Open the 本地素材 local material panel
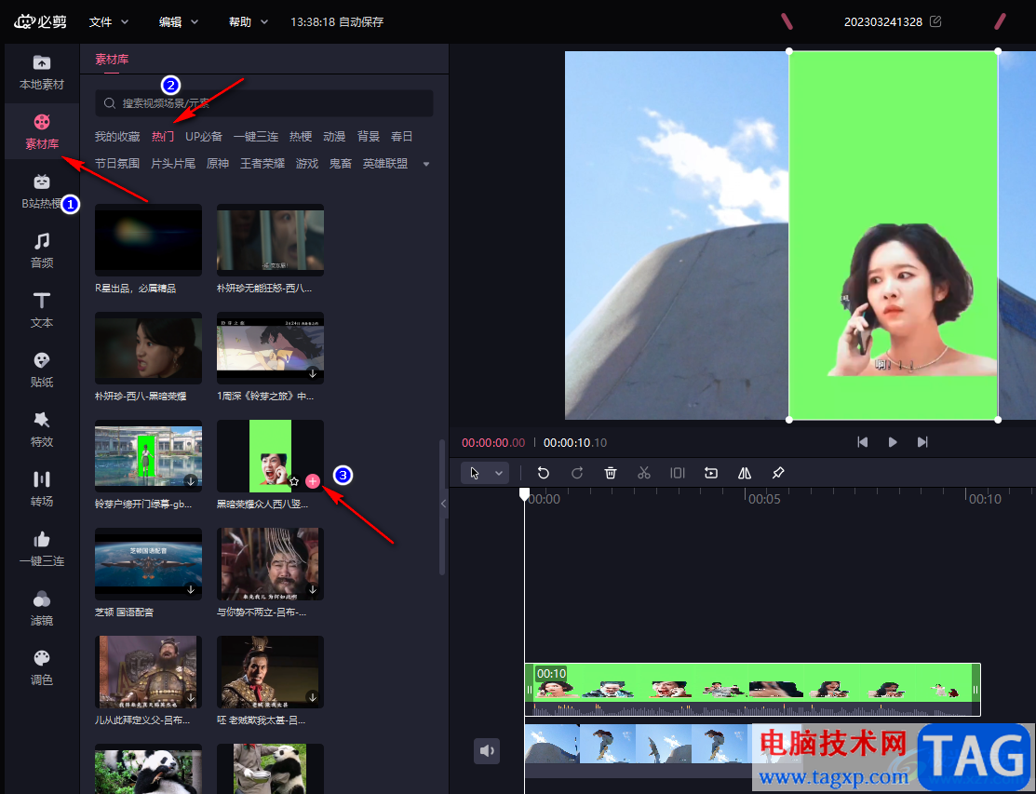This screenshot has height=794, width=1036. 42,72
